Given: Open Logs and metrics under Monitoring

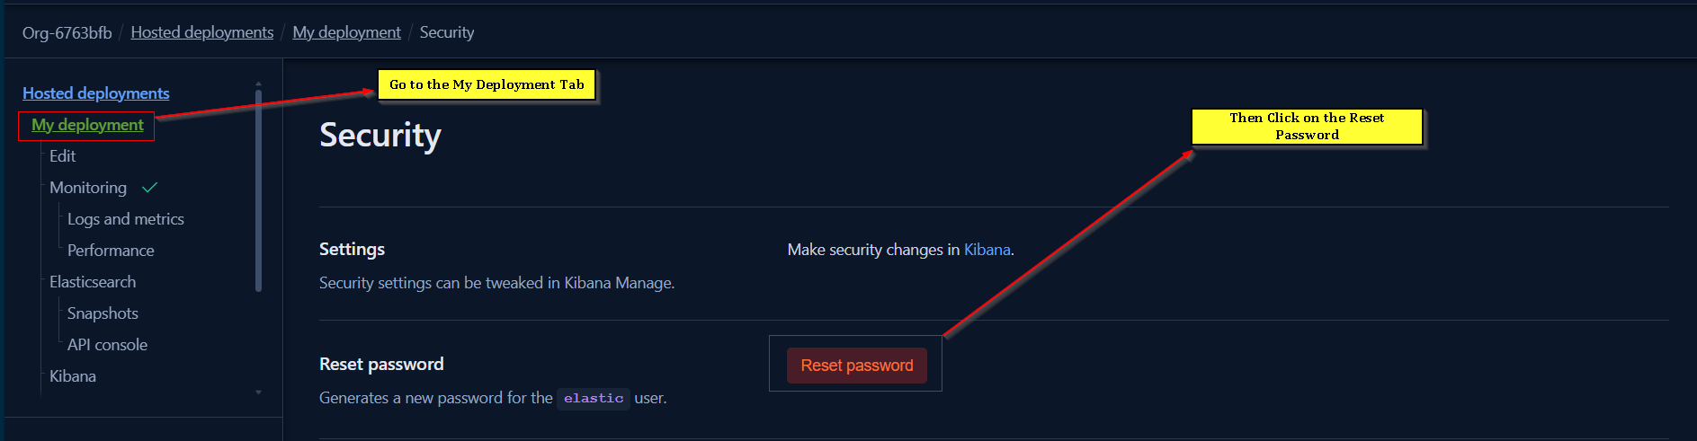Looking at the screenshot, I should (x=125, y=219).
